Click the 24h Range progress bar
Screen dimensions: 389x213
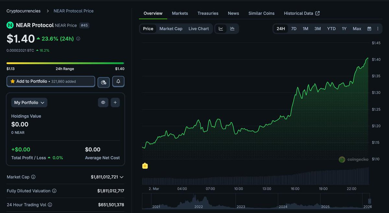[x=65, y=63]
